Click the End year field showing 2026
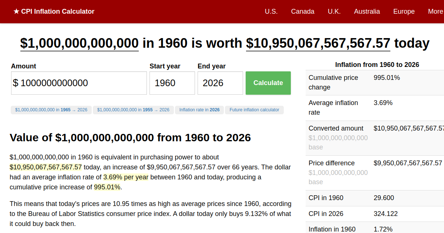 tap(220, 83)
